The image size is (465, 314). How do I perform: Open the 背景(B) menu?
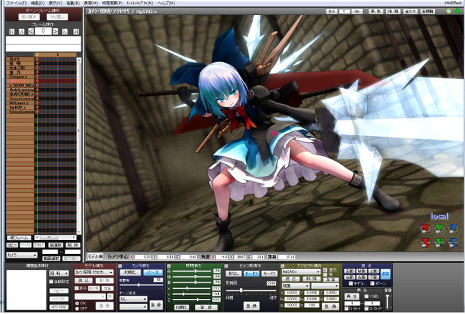tap(73, 3)
